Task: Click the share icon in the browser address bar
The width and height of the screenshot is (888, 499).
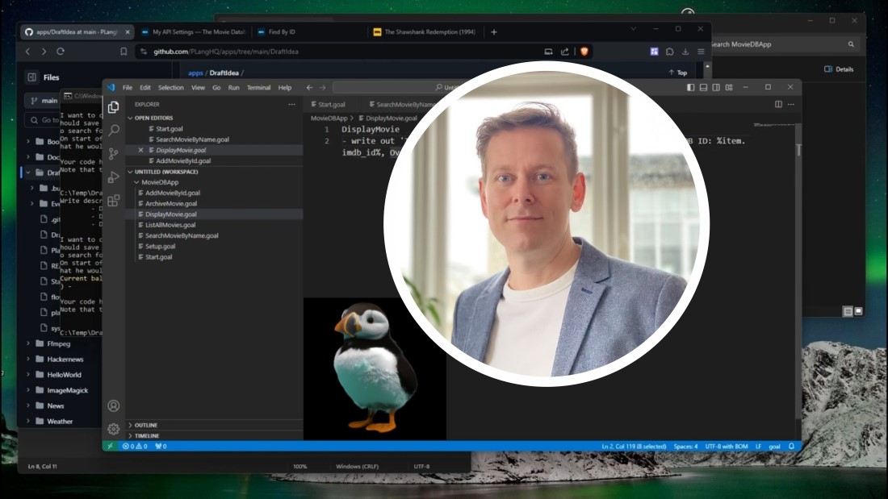Action: tap(564, 52)
